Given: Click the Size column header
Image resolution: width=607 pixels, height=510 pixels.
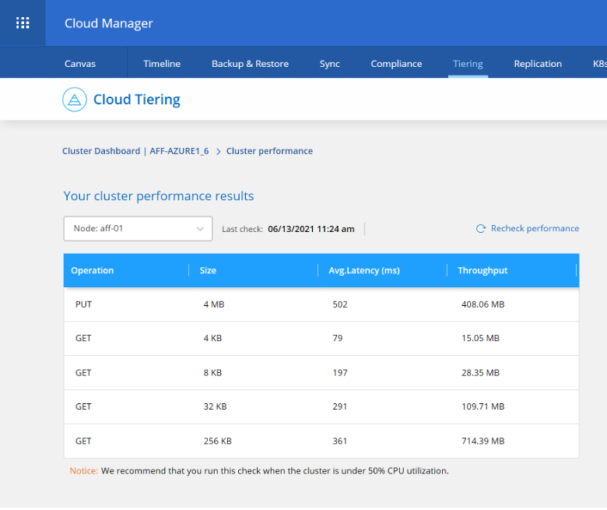Looking at the screenshot, I should point(208,270).
